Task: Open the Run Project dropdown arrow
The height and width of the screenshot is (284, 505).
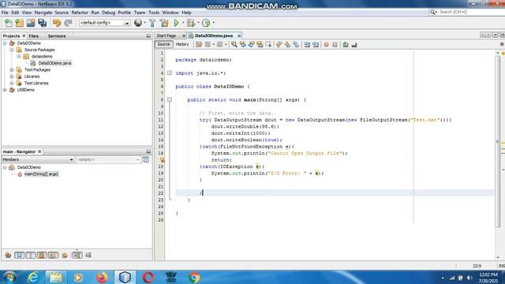Action: tap(183, 23)
